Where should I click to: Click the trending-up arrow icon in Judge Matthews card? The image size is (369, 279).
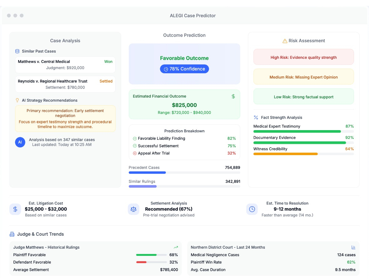point(176,247)
